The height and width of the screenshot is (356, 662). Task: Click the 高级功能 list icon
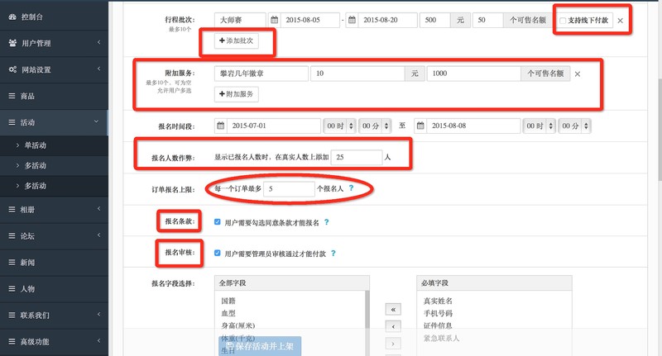12,342
